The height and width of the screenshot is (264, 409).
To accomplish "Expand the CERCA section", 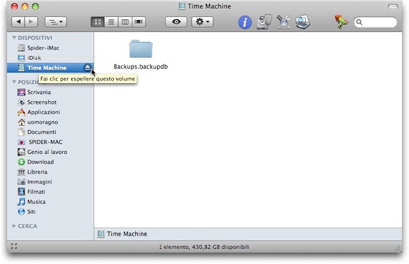I will pos(14,226).
